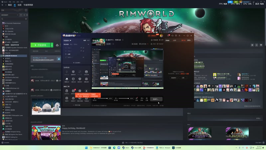Close the orange notification tooltip
Image resolution: width=266 pixels, height=150 pixels.
[99, 94]
